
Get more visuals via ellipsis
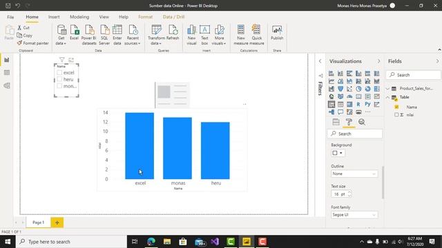pyautogui.click(x=367, y=112)
